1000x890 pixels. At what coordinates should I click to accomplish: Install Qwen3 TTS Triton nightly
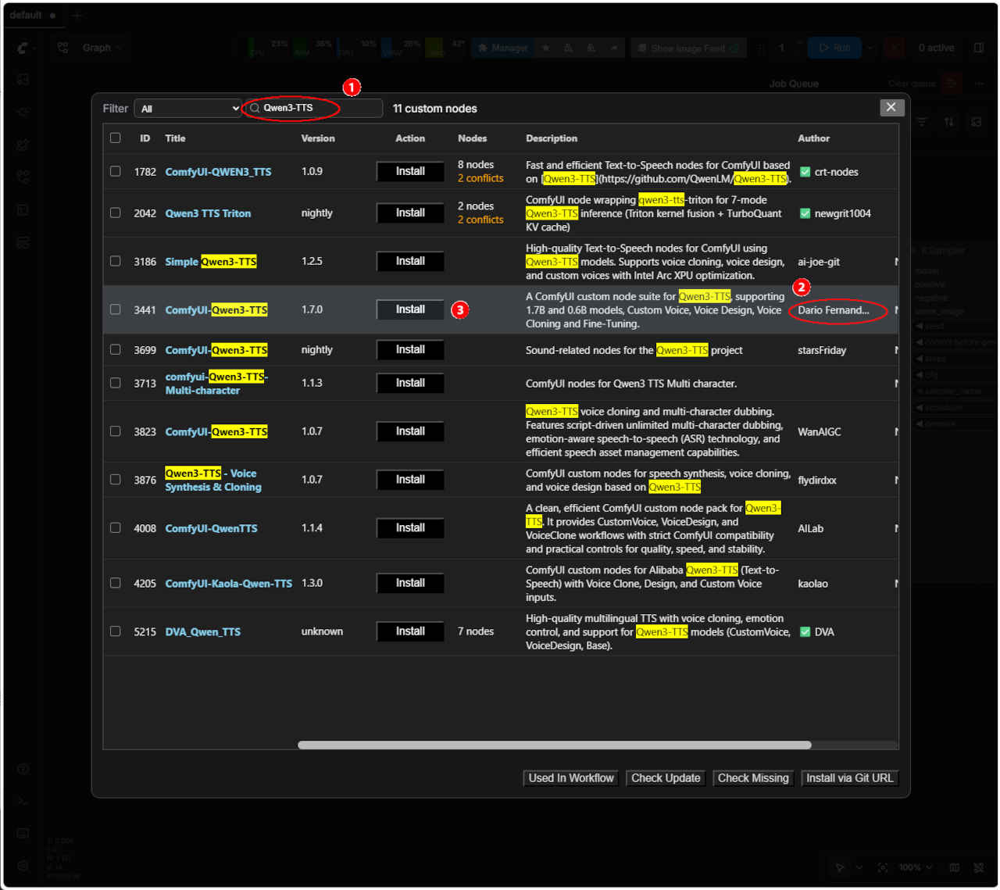click(x=410, y=213)
